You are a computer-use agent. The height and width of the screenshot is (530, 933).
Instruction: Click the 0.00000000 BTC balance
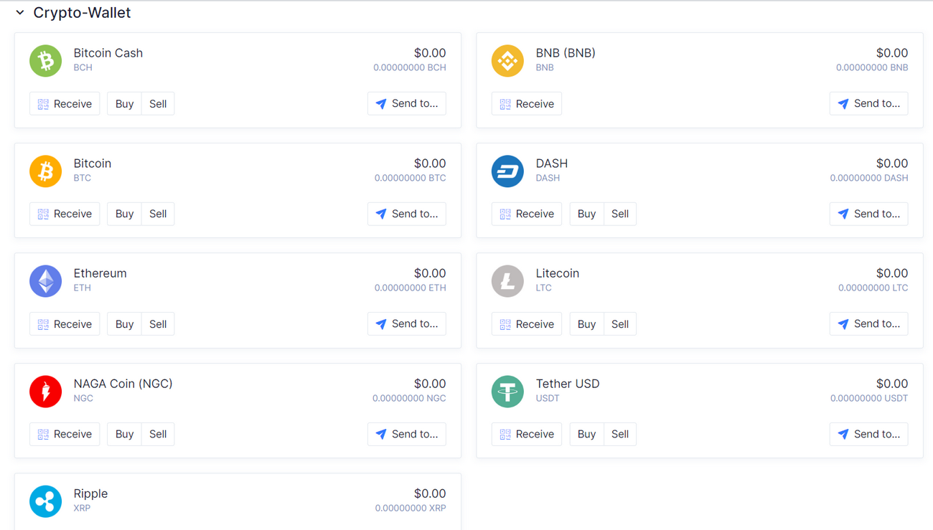pos(411,178)
